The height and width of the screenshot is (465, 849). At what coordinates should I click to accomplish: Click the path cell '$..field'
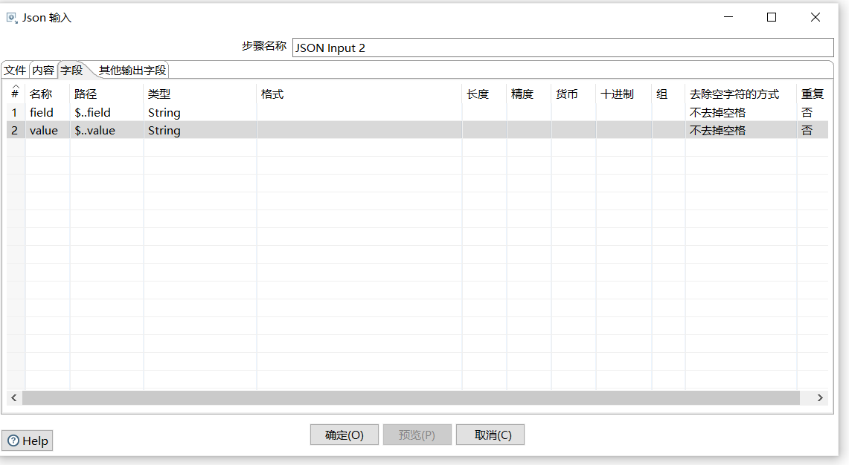click(x=106, y=112)
